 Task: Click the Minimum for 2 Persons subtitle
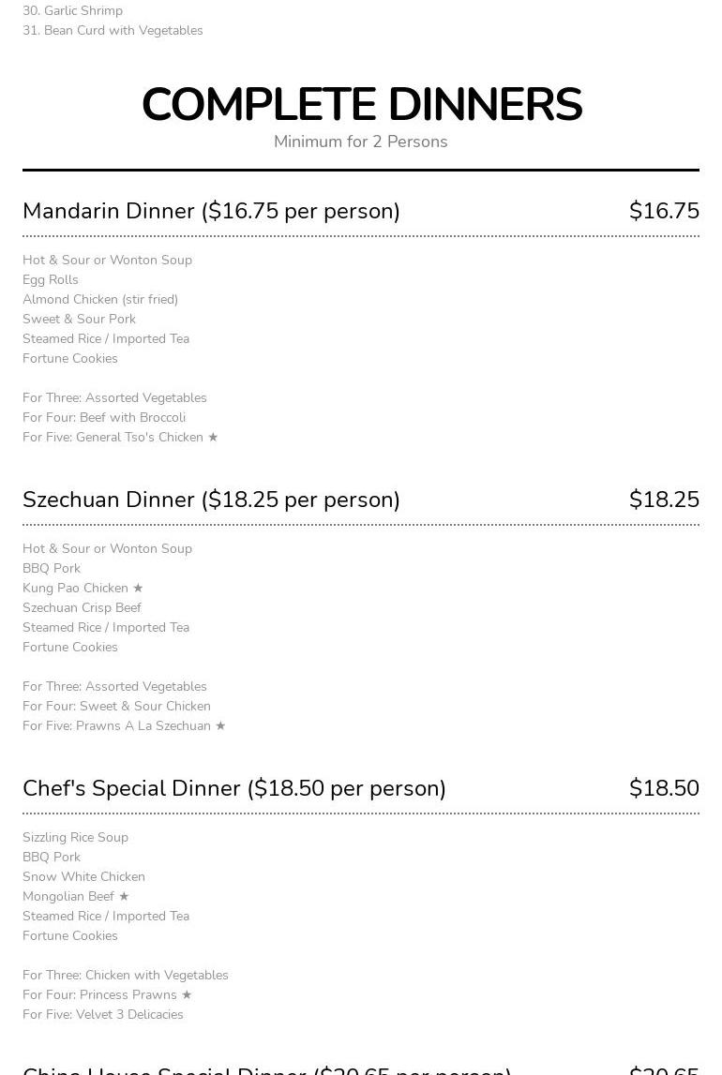click(361, 142)
